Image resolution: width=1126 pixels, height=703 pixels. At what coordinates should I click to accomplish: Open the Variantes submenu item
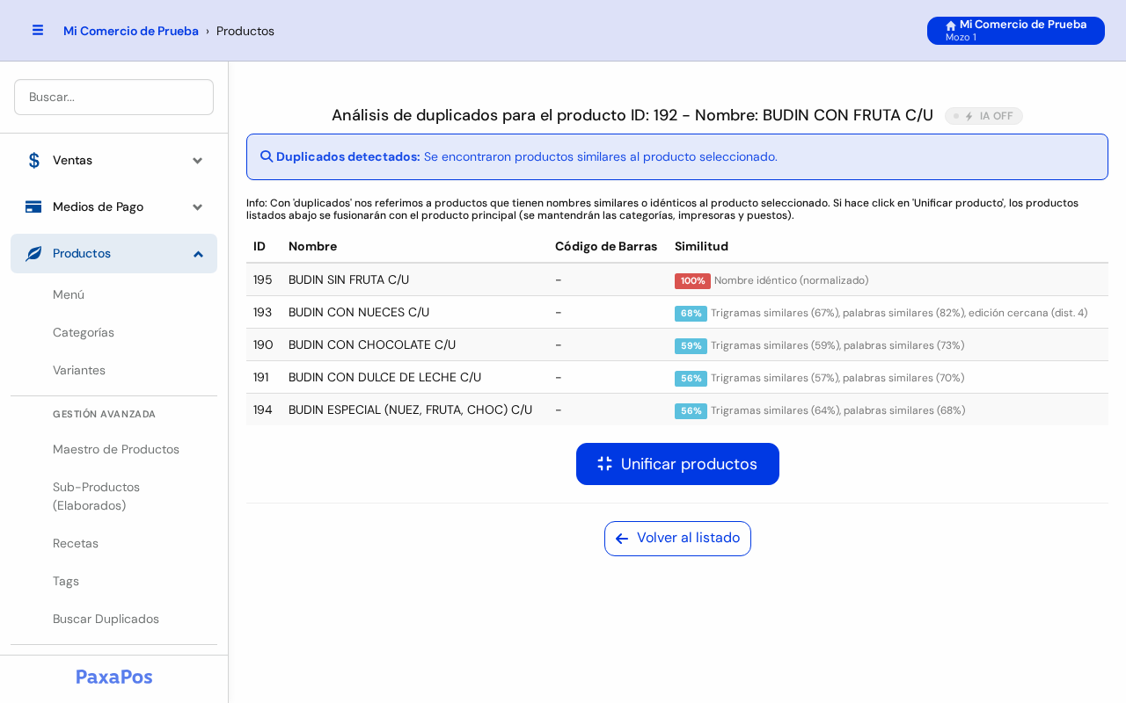pos(79,370)
